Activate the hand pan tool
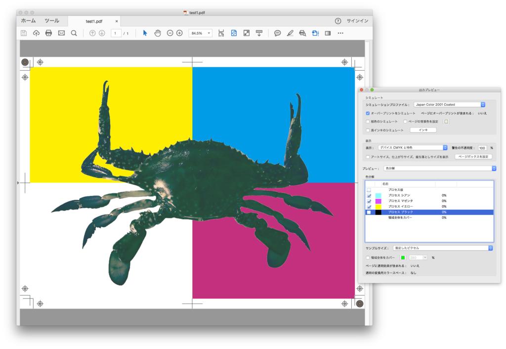The height and width of the screenshot is (349, 506). [x=158, y=33]
